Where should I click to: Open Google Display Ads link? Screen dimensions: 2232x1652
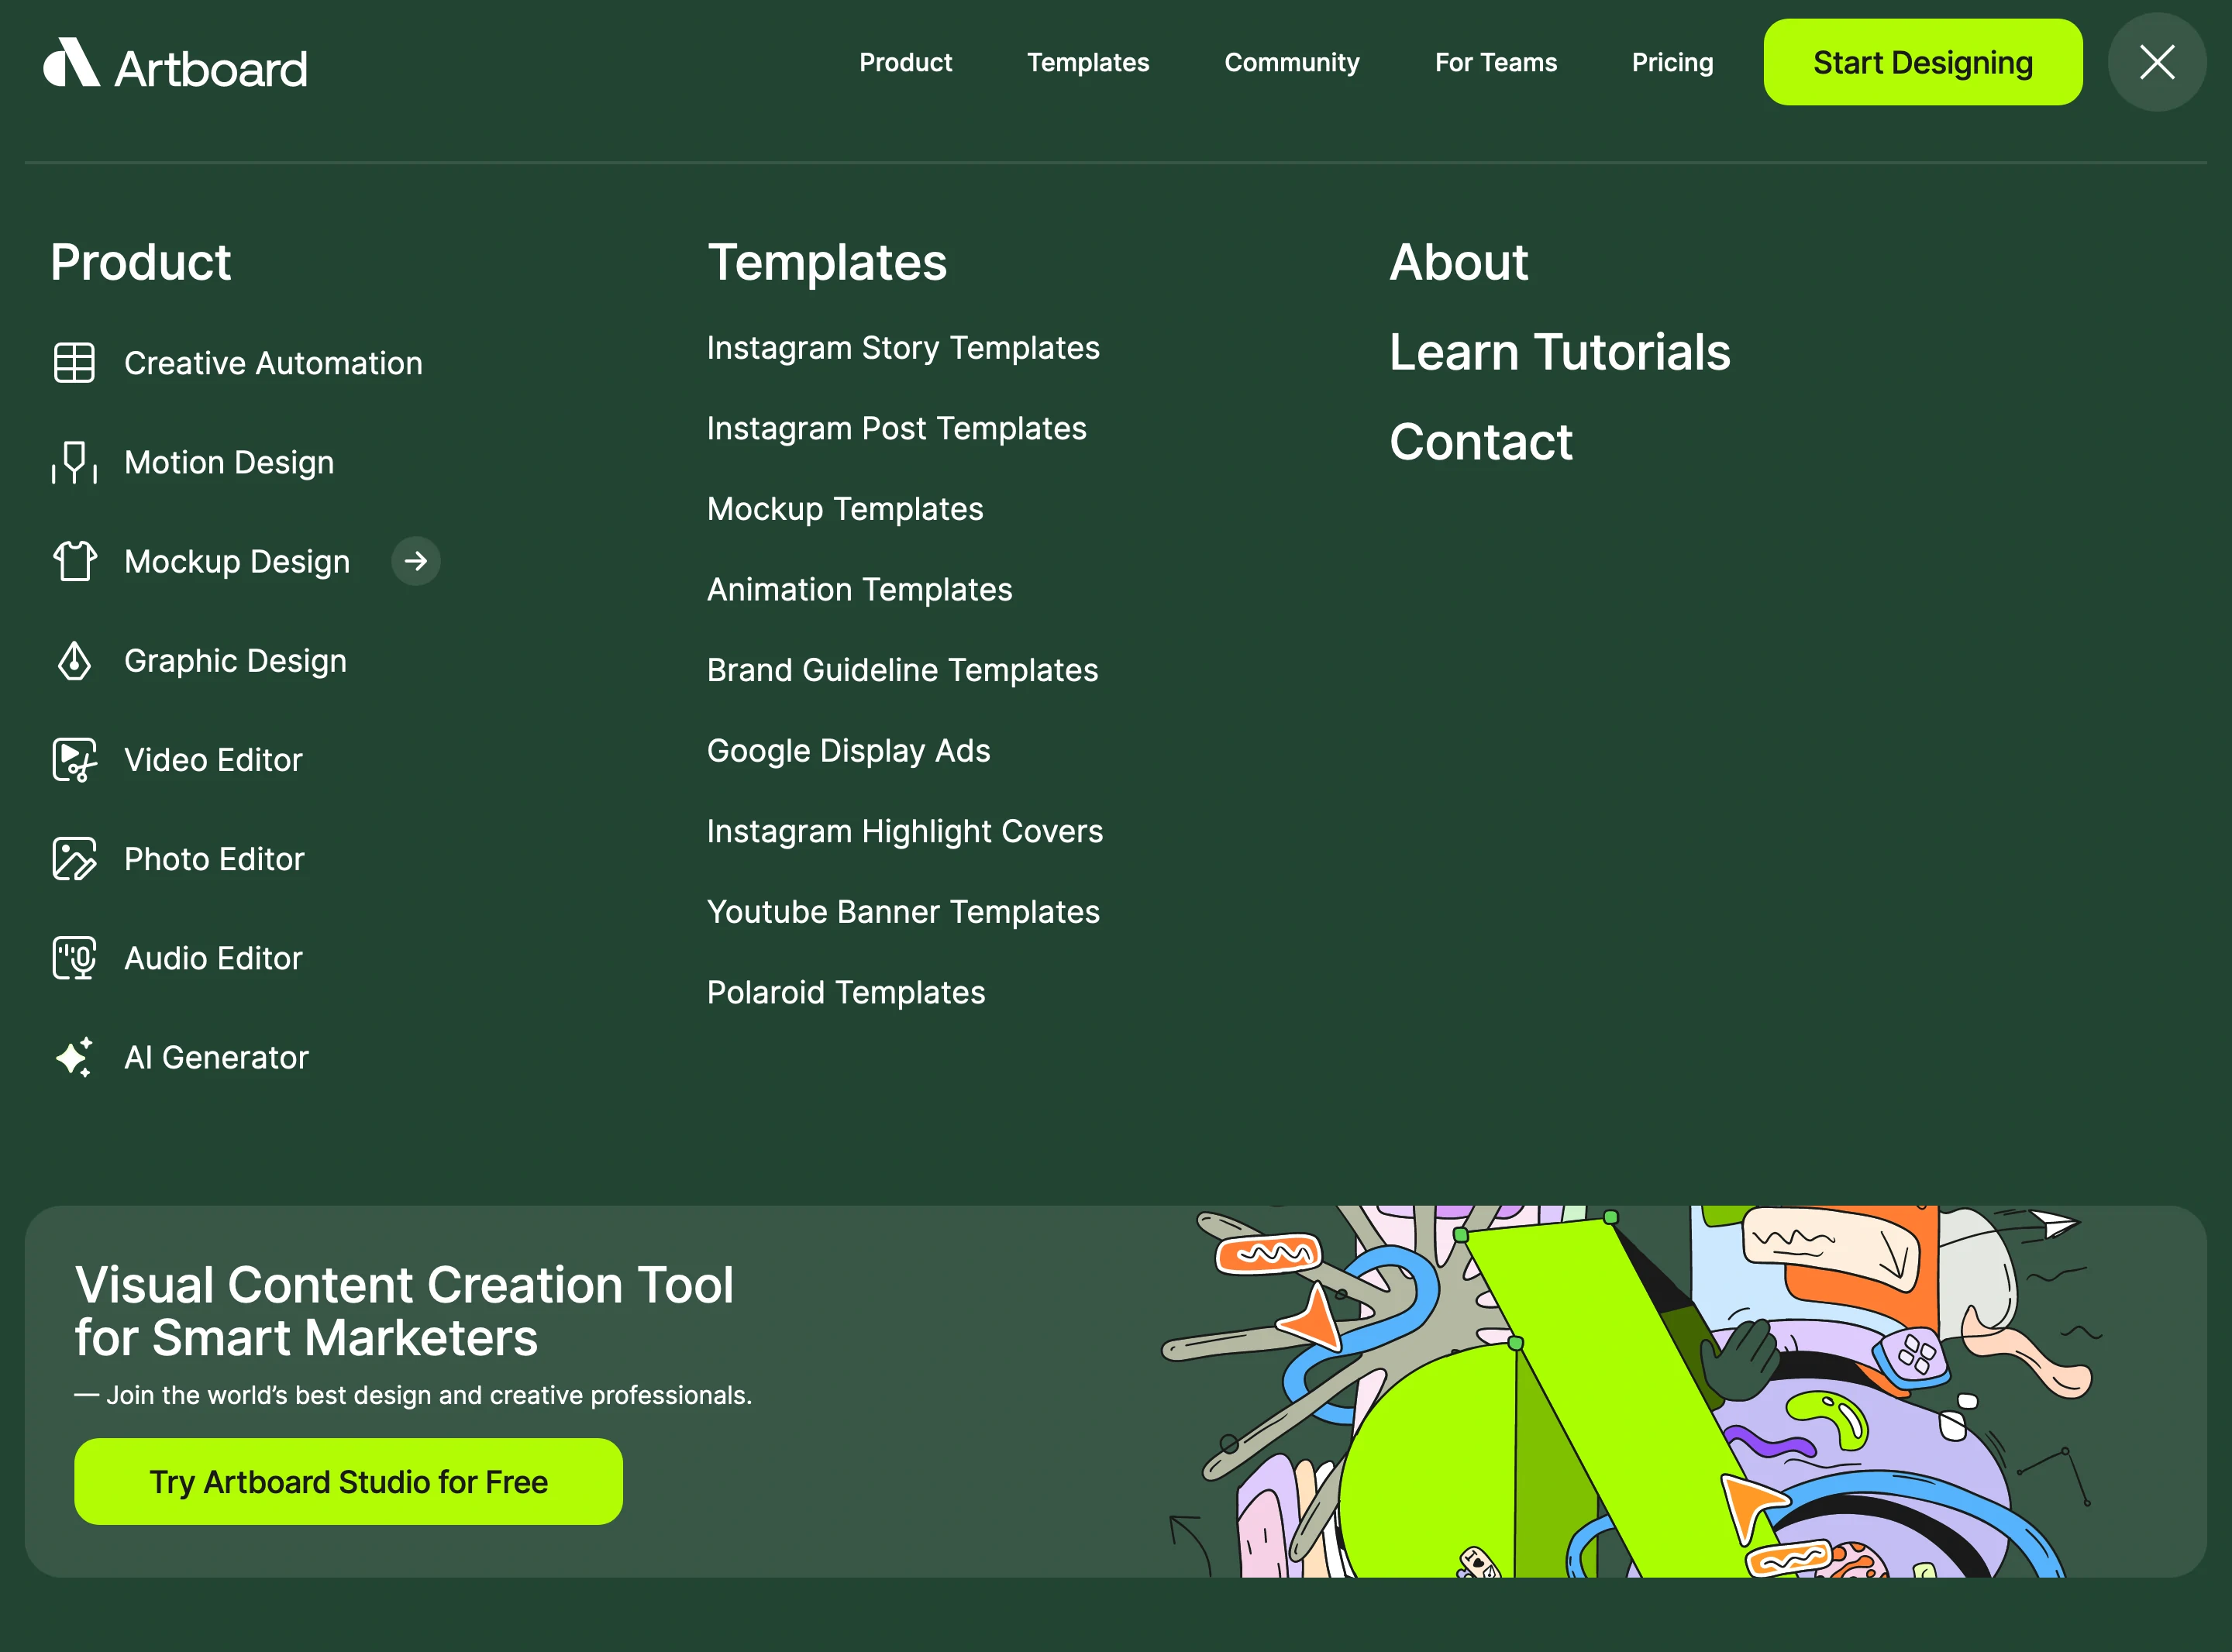(848, 751)
